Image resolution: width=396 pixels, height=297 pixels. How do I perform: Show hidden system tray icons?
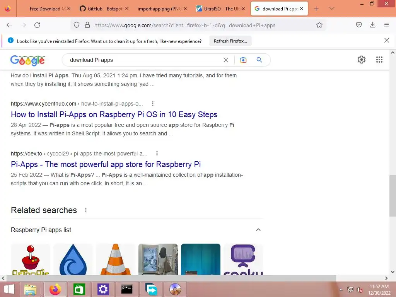pos(341,290)
